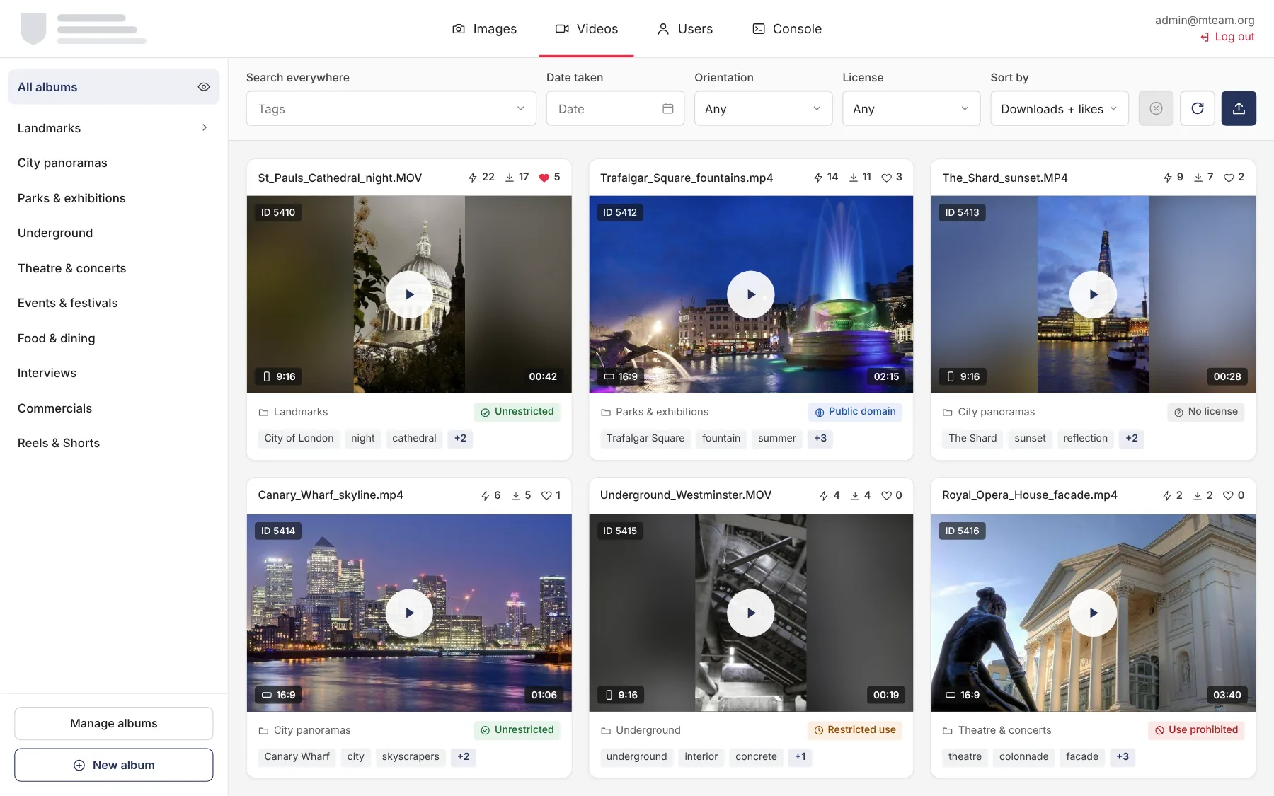Play the Trafalgar Square fountains video
1274x796 pixels.
751,294
